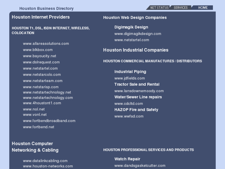Select Houston Commercial Manufactures / Distributors subheading
The image size is (225, 169).
(153, 61)
